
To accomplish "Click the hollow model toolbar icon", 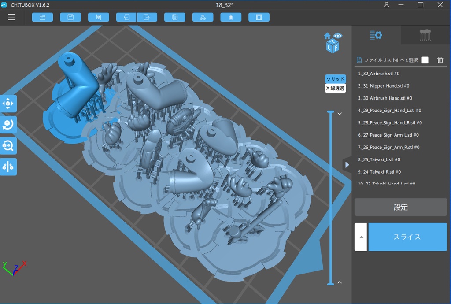I will click(259, 17).
